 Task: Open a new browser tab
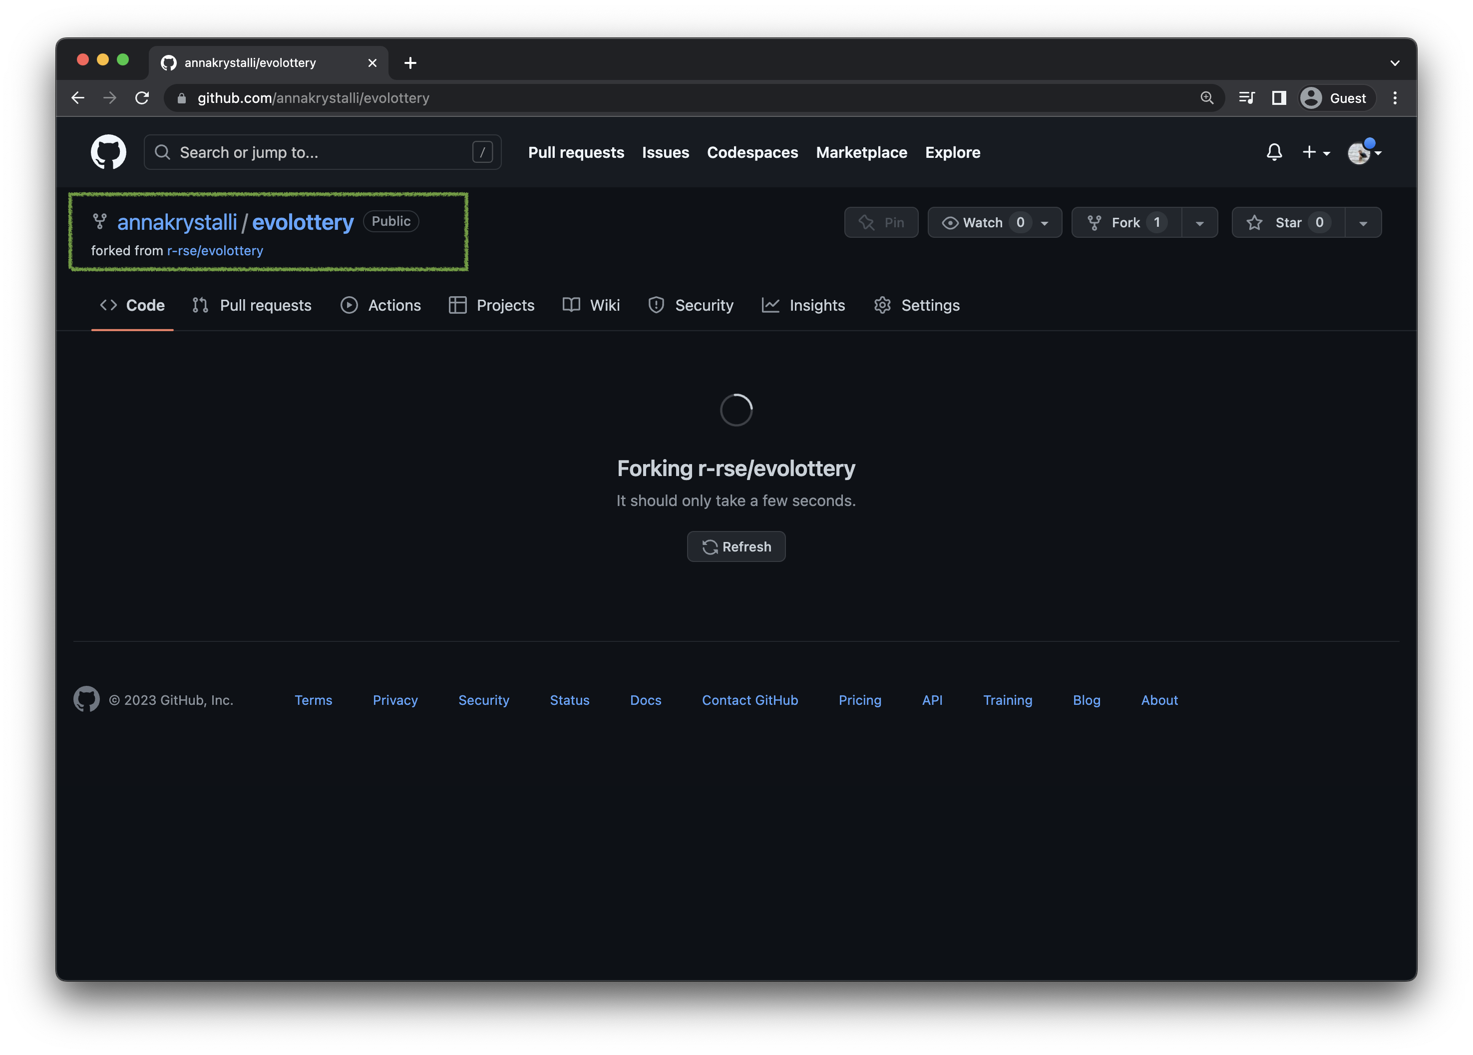pyautogui.click(x=410, y=63)
